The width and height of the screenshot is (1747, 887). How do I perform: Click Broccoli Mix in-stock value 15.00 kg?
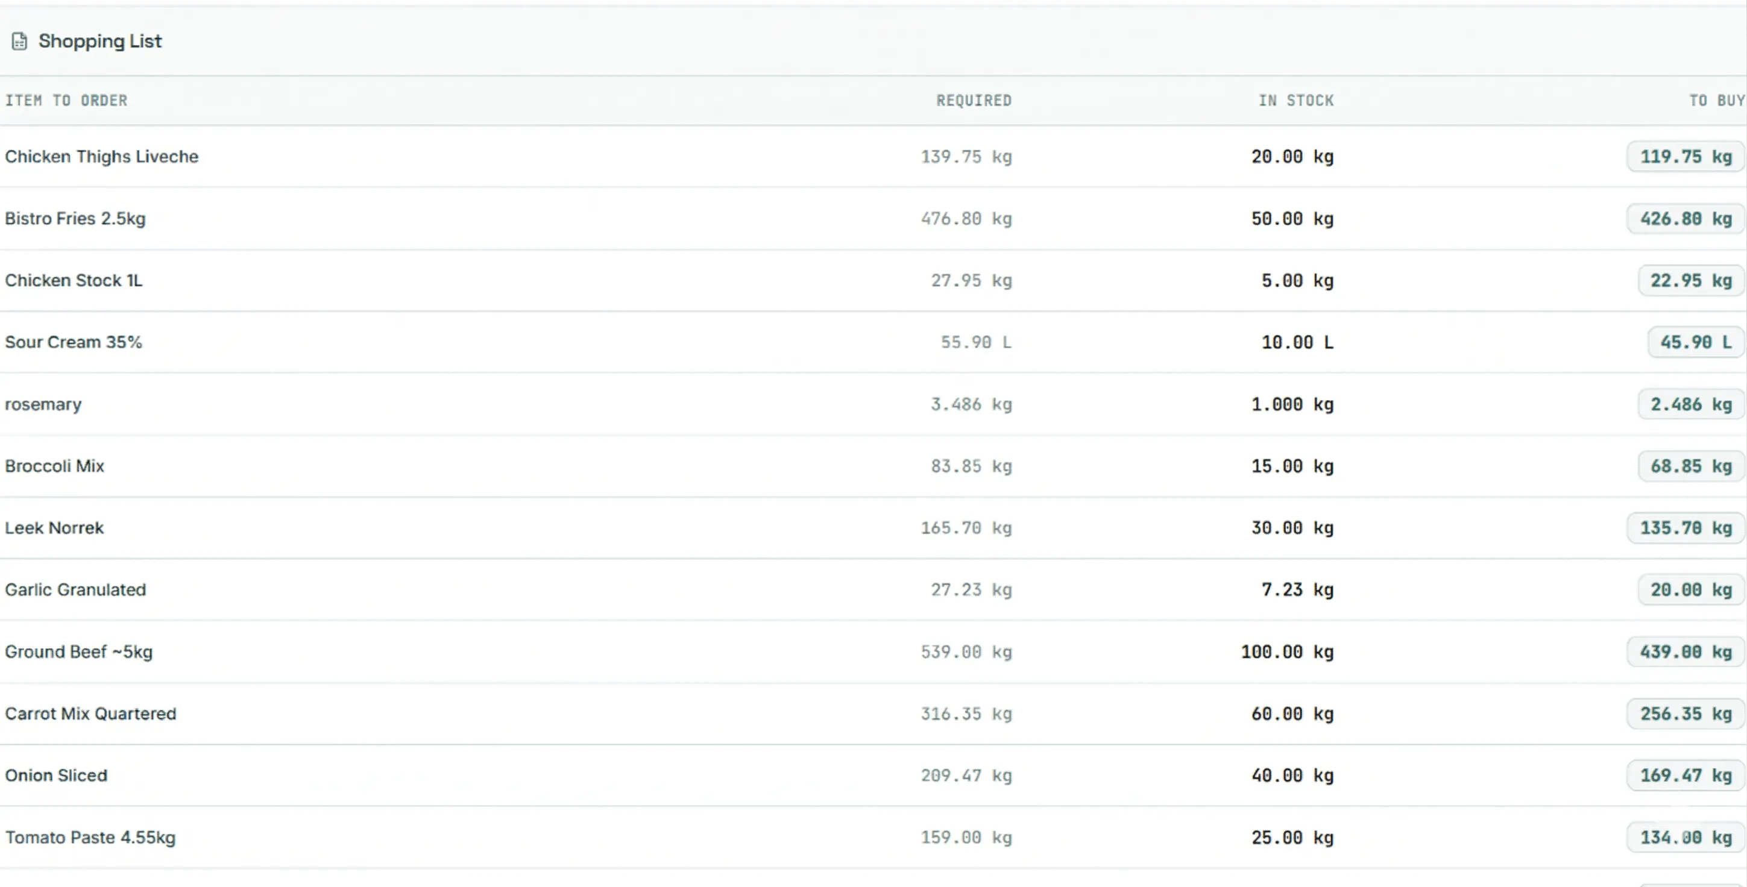point(1292,466)
